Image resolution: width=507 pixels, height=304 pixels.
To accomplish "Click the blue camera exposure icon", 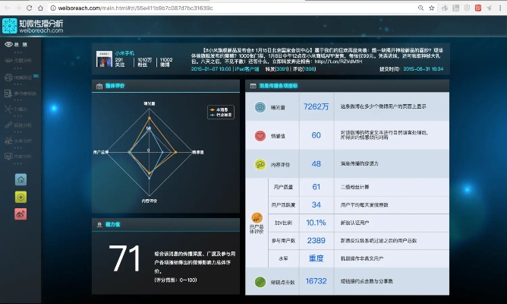I will point(260,107).
